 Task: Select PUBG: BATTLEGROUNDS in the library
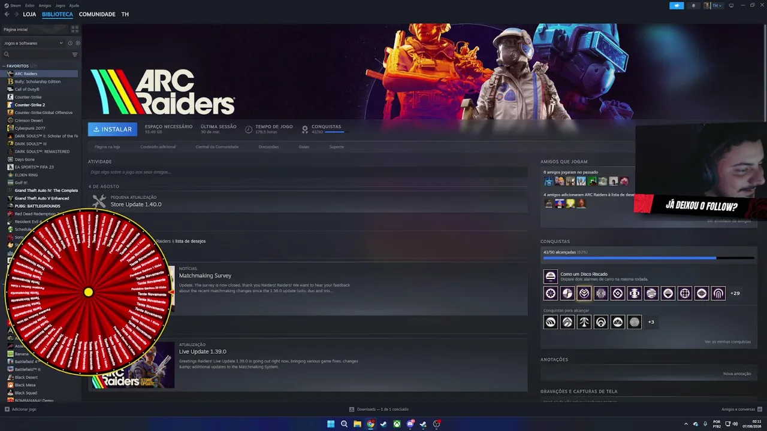(40, 206)
